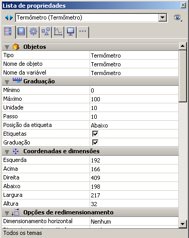Click the Mínimo value 0
Image resolution: width=189 pixels, height=238 pixels.
(93, 90)
